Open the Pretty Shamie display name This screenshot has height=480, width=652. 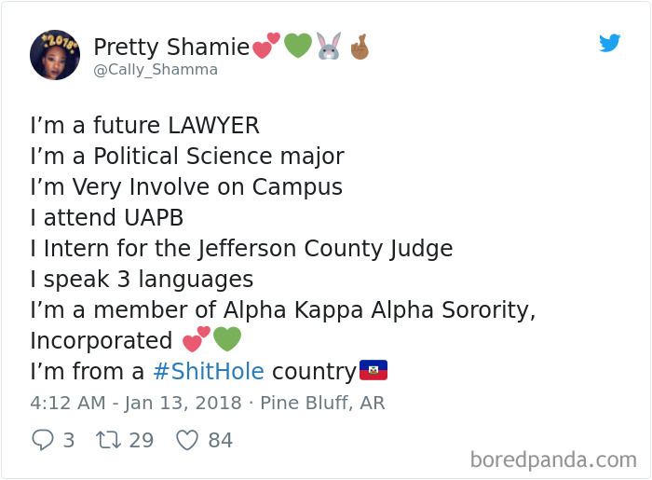171,47
